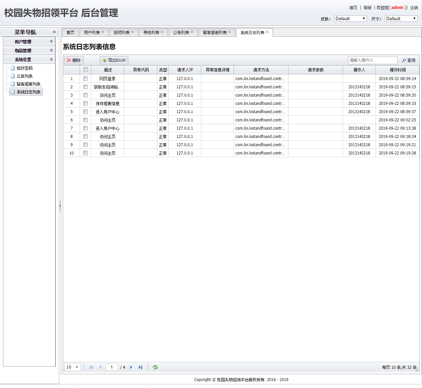Check the box for row 1 网页登录

(x=86, y=79)
